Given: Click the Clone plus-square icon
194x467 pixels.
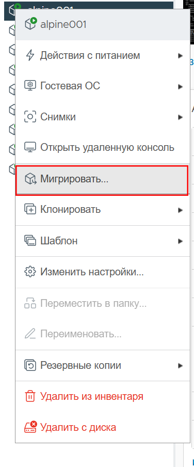Looking at the screenshot, I should tap(30, 210).
